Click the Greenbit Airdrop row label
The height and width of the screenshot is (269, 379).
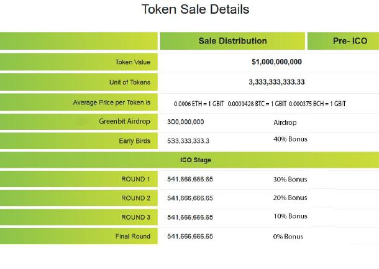coord(124,121)
